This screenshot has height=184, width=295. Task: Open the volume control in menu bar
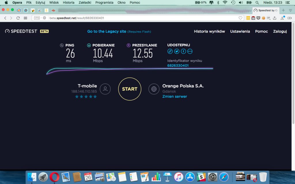(x=241, y=2)
